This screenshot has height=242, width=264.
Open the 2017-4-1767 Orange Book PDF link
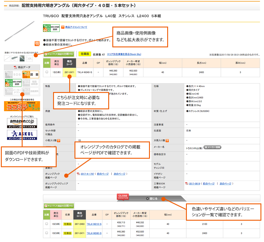[87, 174]
